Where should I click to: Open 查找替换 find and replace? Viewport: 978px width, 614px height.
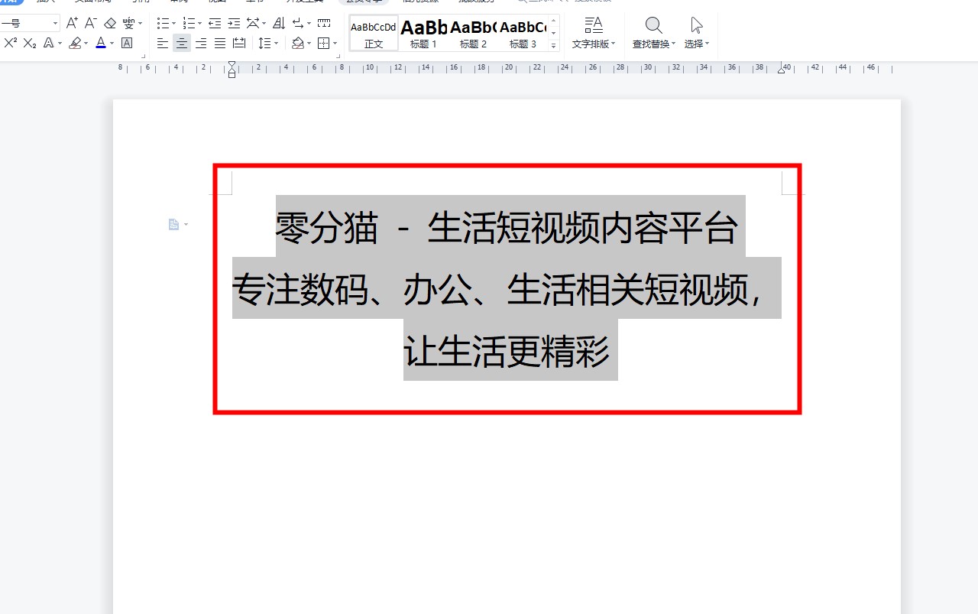[x=653, y=33]
